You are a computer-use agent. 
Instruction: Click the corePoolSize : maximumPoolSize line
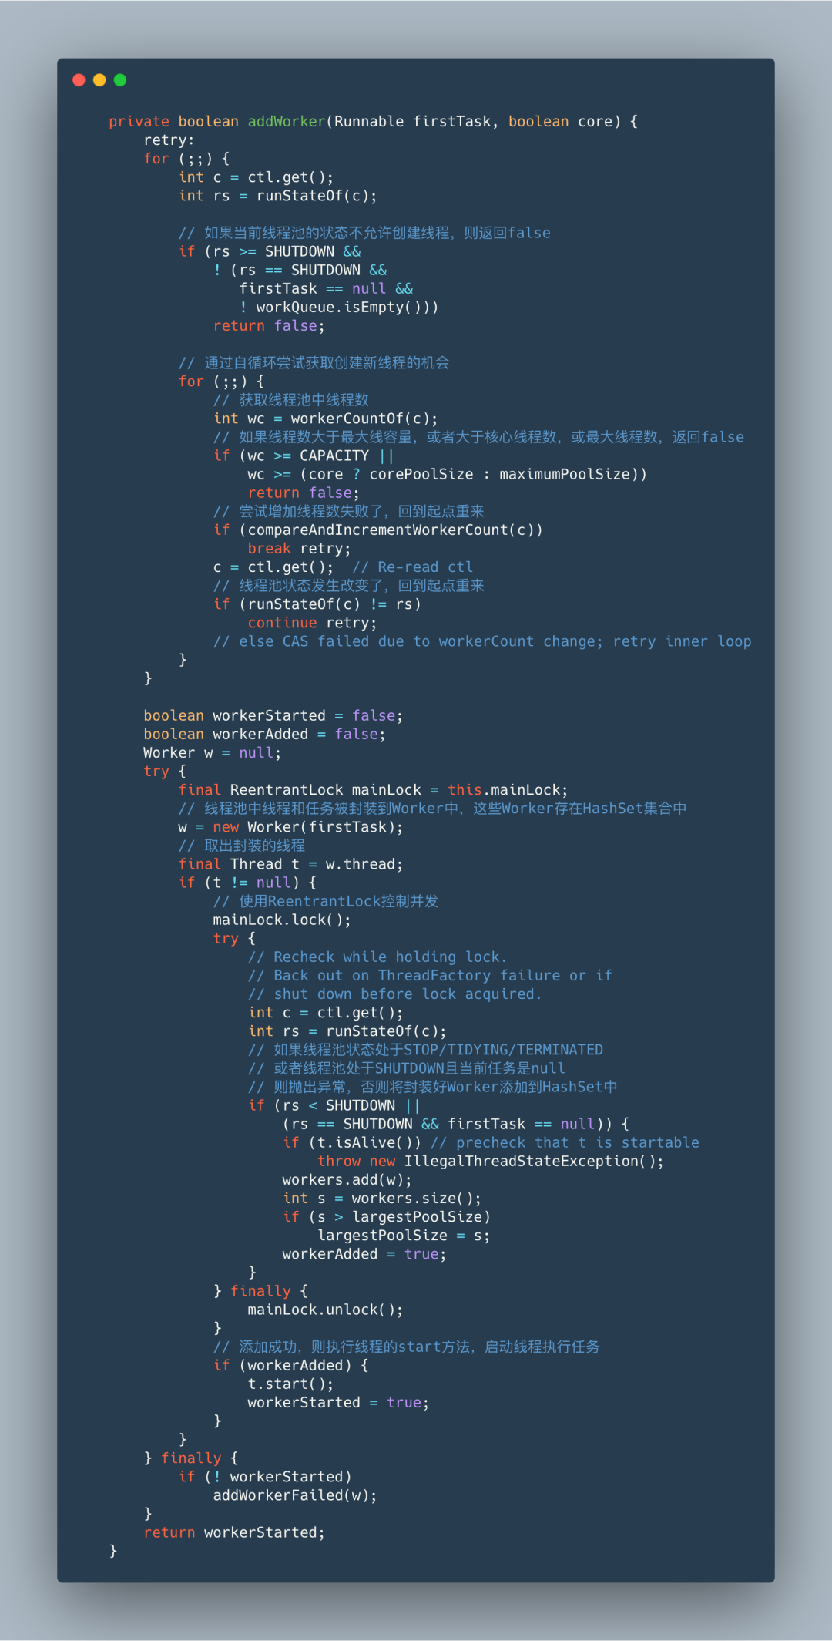(448, 474)
